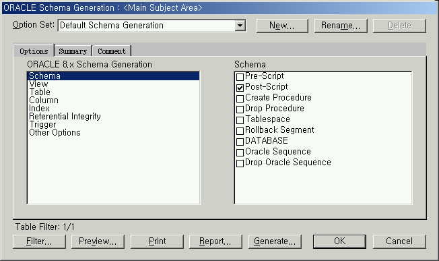Click the Rename... button
The image size is (439, 261).
pos(341,26)
